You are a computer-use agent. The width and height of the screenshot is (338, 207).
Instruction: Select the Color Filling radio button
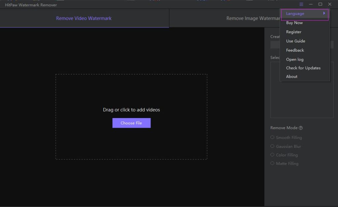272,155
